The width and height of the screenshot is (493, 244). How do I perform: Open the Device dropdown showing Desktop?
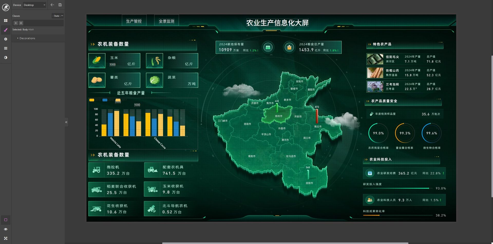(x=34, y=5)
